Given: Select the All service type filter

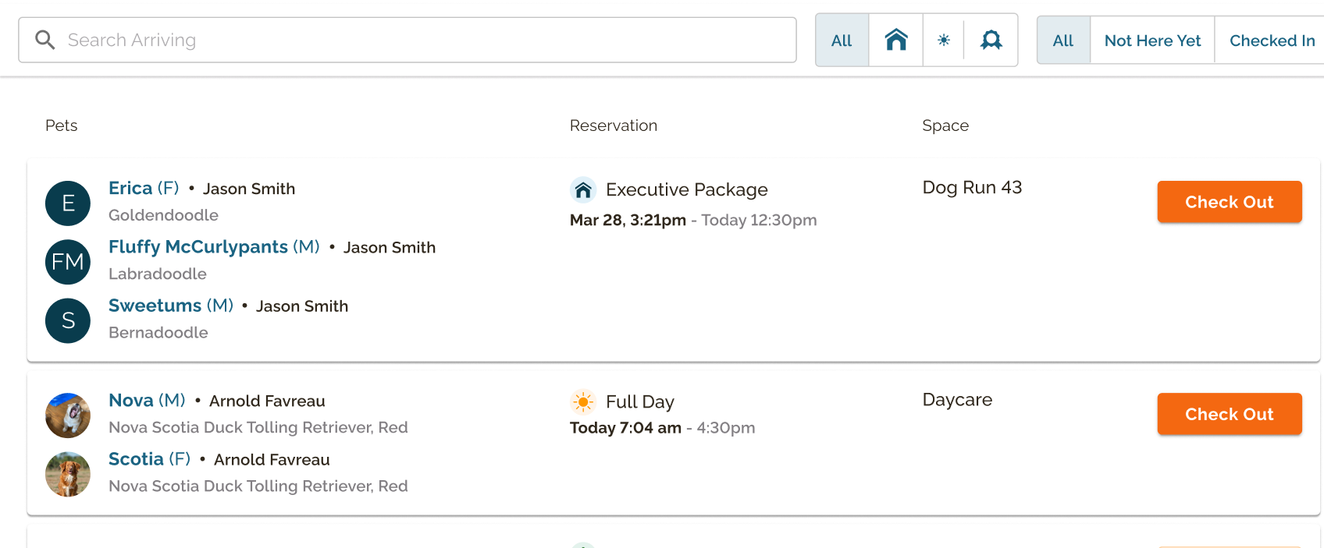Looking at the screenshot, I should click(842, 40).
